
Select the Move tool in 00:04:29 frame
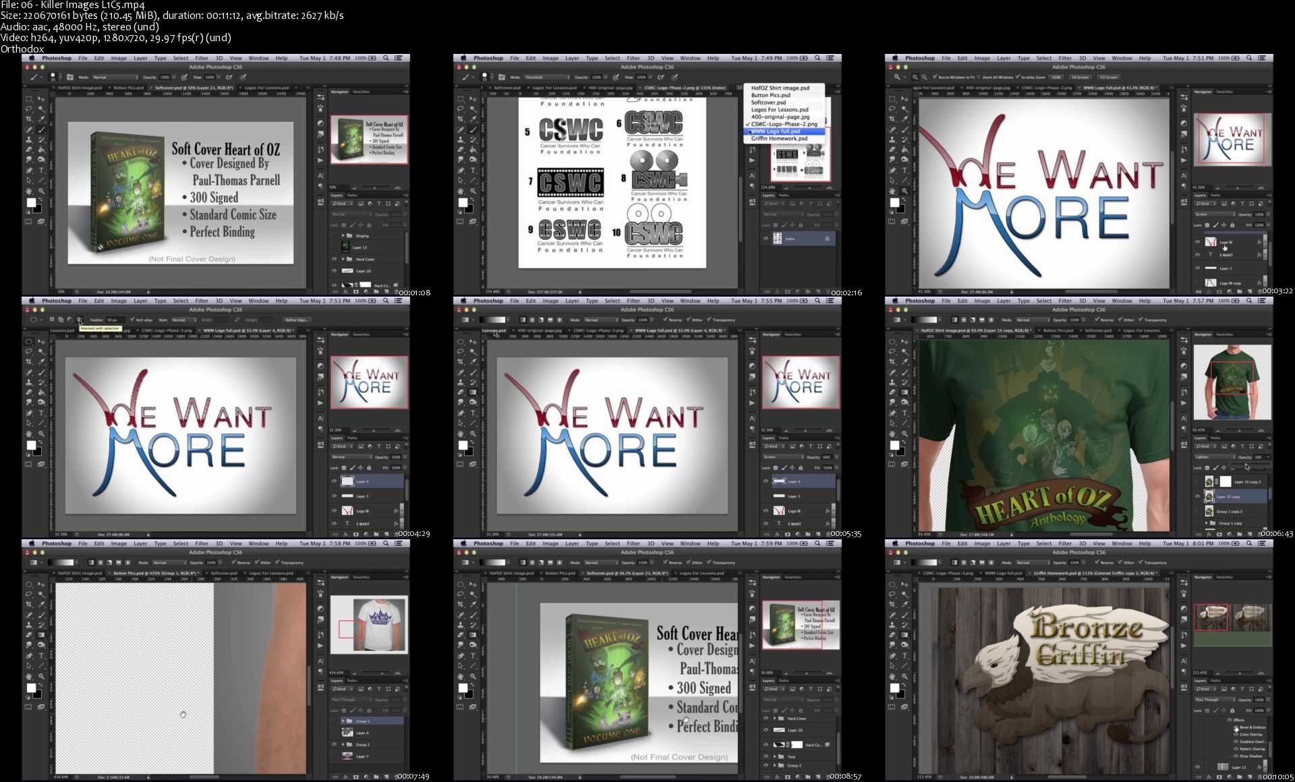click(41, 342)
